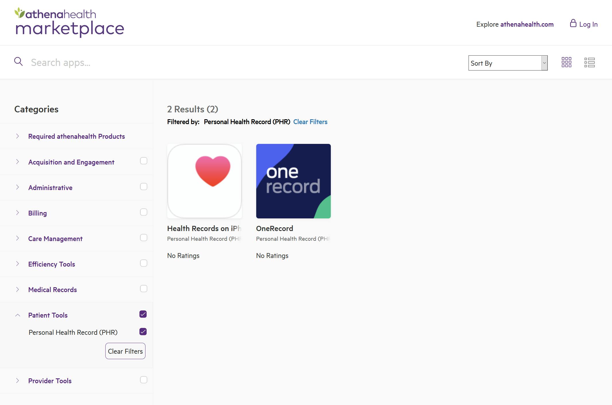Click the list view icon
This screenshot has height=405, width=612.
(589, 62)
